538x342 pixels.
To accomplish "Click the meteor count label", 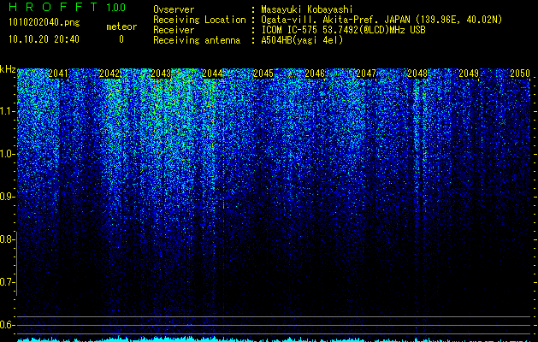I will [121, 27].
